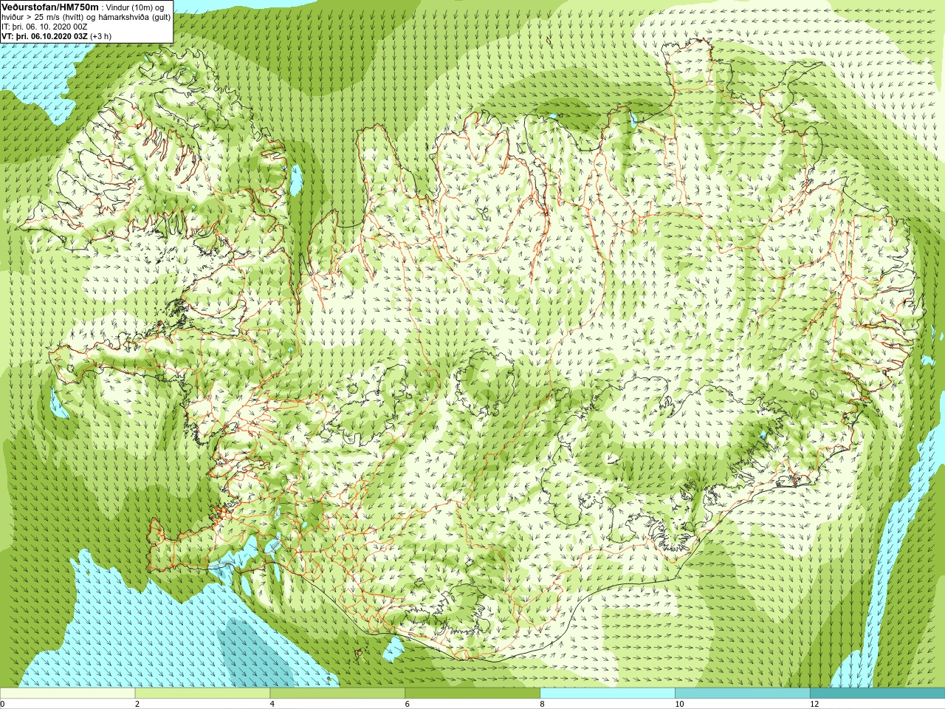Viewport: 945px width, 709px height.
Task: Click the 'Veðurstofan/HM750m' title text
Action: [x=50, y=7]
